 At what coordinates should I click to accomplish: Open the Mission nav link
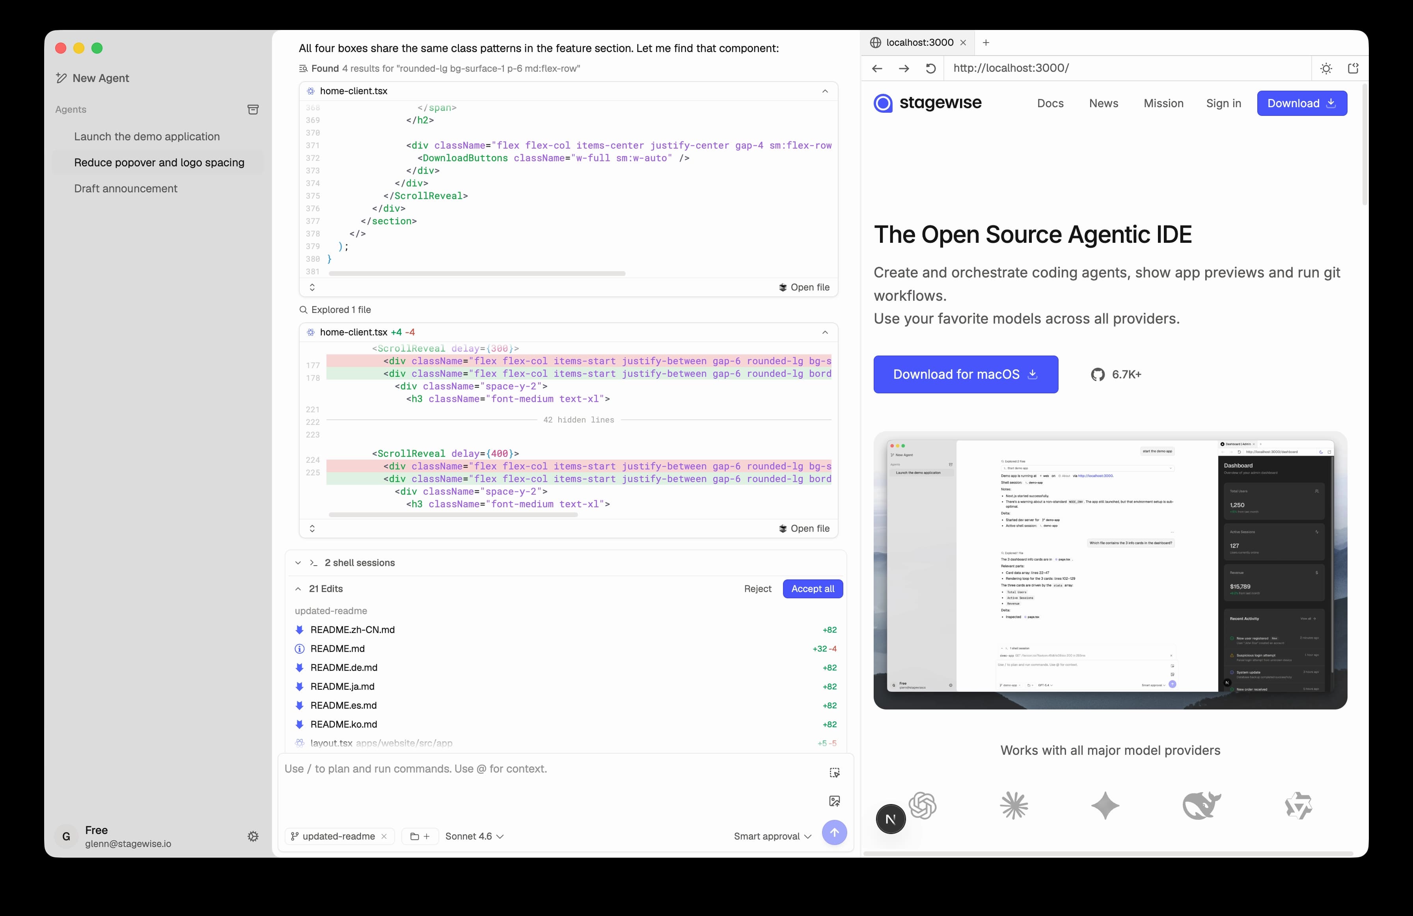1163,103
